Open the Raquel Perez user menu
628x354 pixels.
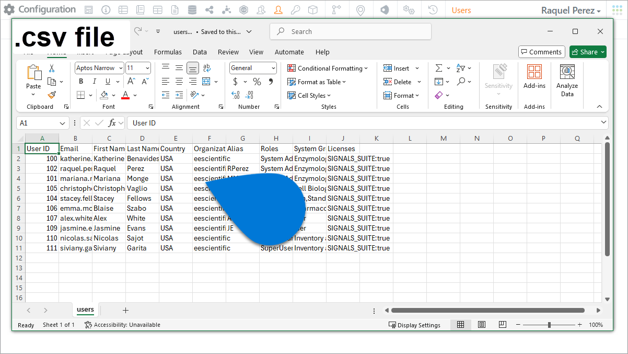(571, 10)
